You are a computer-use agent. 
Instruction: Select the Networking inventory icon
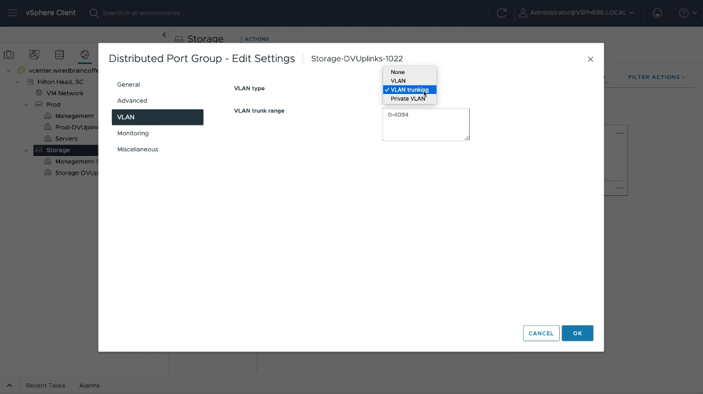click(85, 55)
